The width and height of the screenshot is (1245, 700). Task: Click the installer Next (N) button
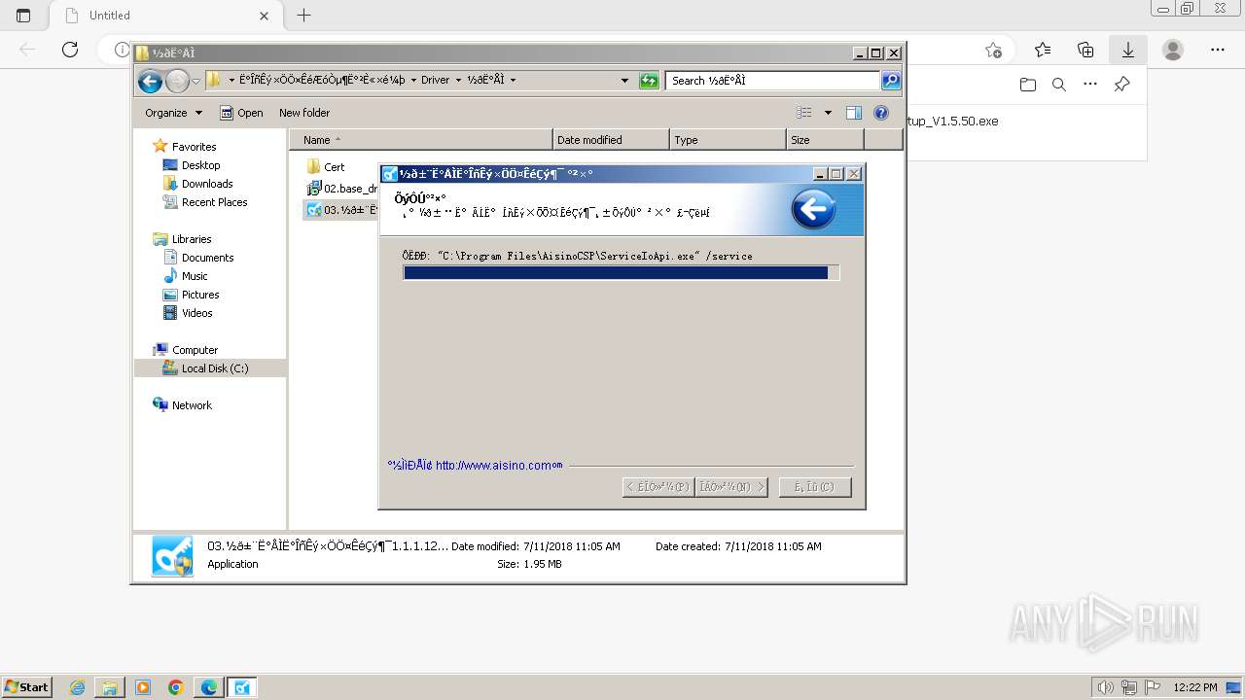click(731, 487)
